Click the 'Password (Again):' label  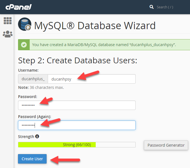coord(35,117)
